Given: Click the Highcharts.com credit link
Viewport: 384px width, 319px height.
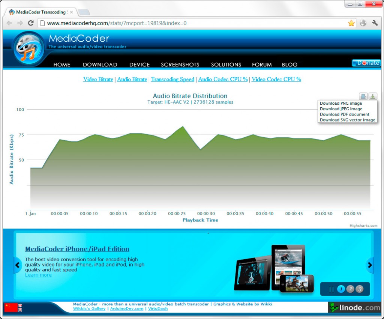Looking at the screenshot, I should tap(363, 226).
